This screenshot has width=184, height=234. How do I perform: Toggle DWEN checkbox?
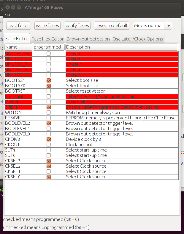pos(49,102)
